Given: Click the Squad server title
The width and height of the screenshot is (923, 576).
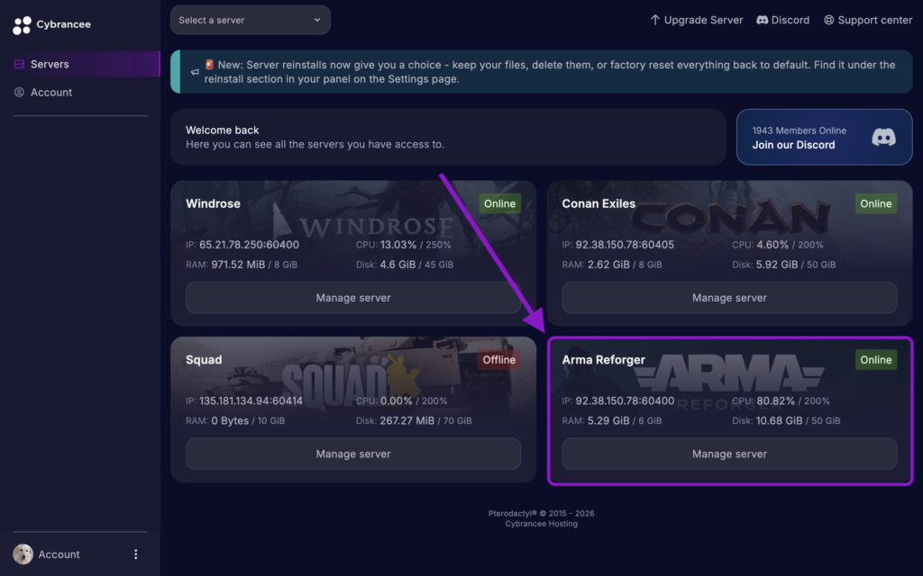Looking at the screenshot, I should [x=204, y=360].
